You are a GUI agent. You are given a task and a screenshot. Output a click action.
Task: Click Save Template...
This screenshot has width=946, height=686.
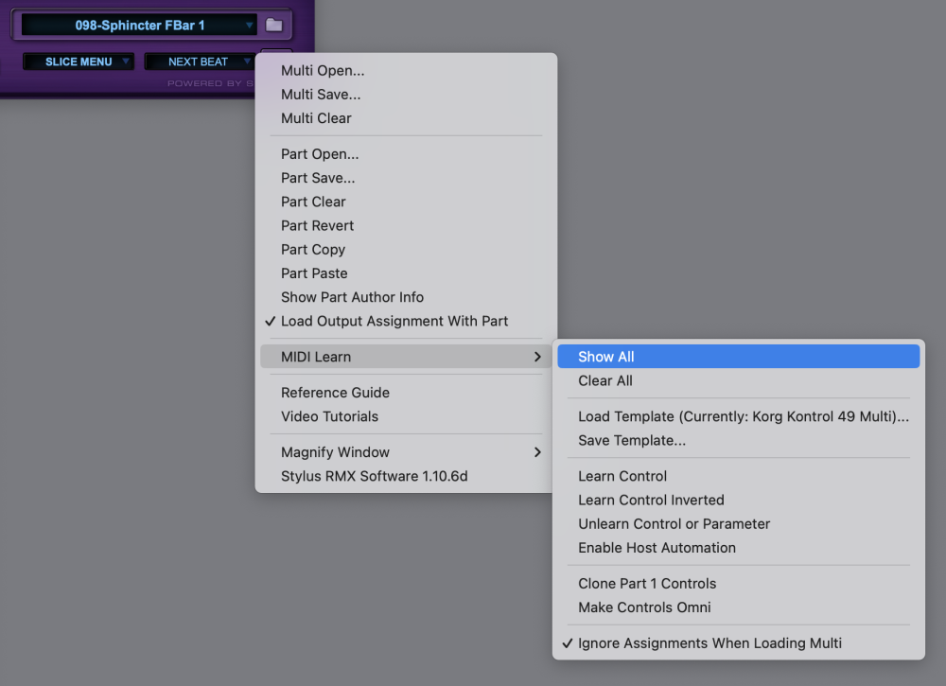pyautogui.click(x=632, y=440)
